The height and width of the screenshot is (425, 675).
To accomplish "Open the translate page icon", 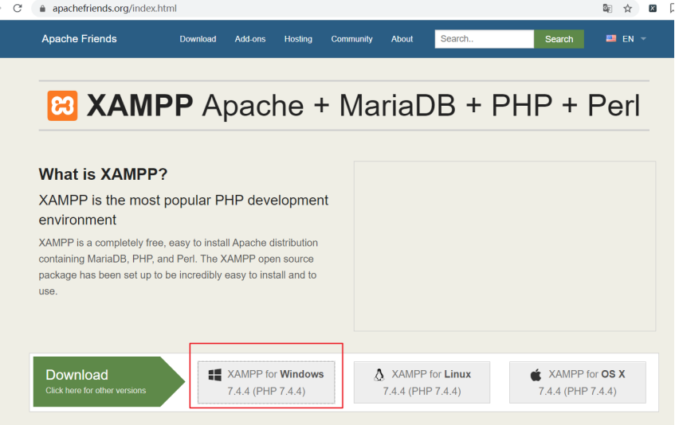I will (x=607, y=8).
